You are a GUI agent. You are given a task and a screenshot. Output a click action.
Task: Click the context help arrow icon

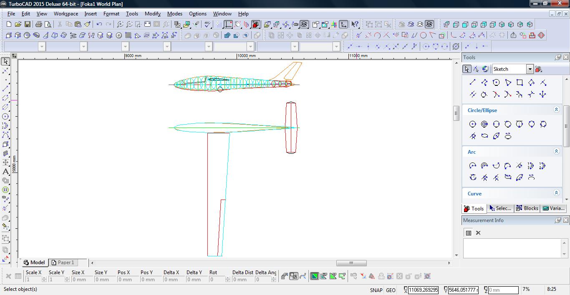pos(355,25)
